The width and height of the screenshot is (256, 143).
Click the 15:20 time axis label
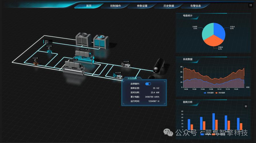(x=236, y=89)
